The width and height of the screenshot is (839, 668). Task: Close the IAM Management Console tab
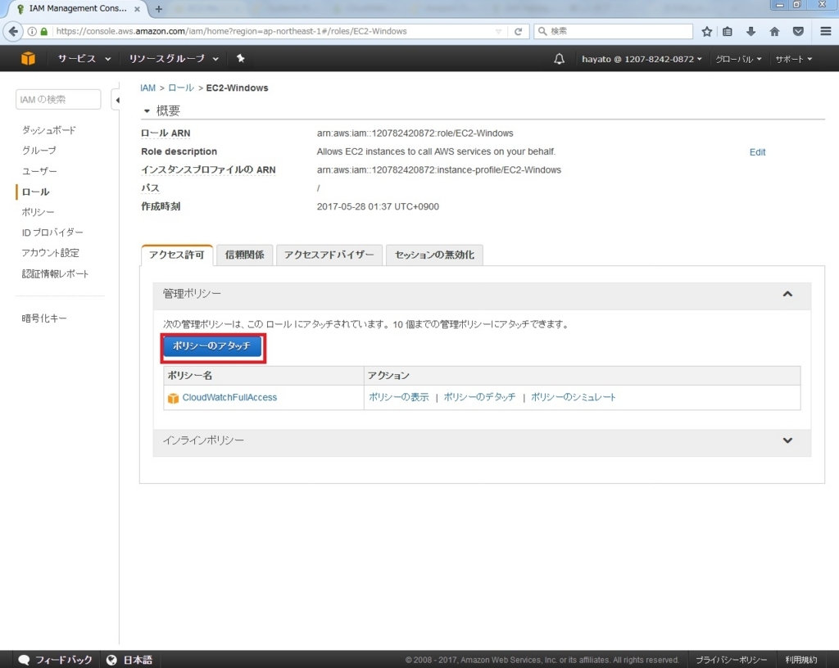pos(137,8)
